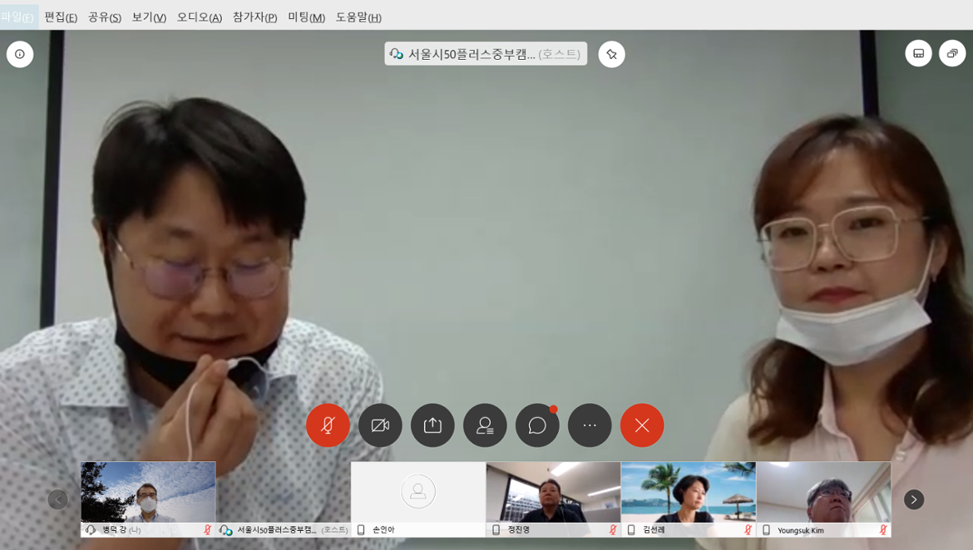Open the chat bubble icon
This screenshot has height=550, width=973.
[x=537, y=425]
